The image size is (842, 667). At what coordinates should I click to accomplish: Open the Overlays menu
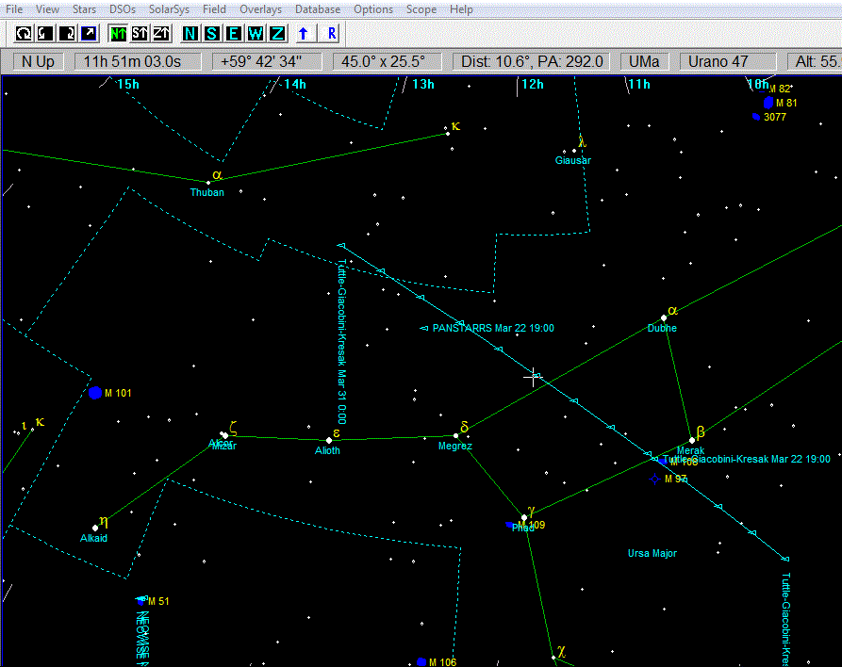click(260, 9)
